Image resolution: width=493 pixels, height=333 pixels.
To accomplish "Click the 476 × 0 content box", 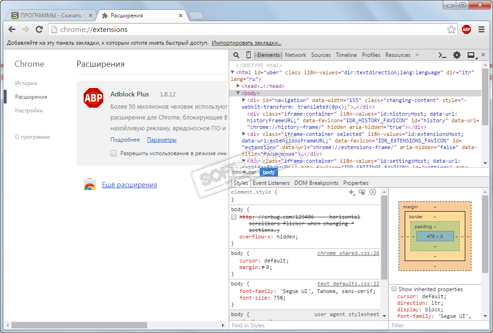I will (435, 236).
